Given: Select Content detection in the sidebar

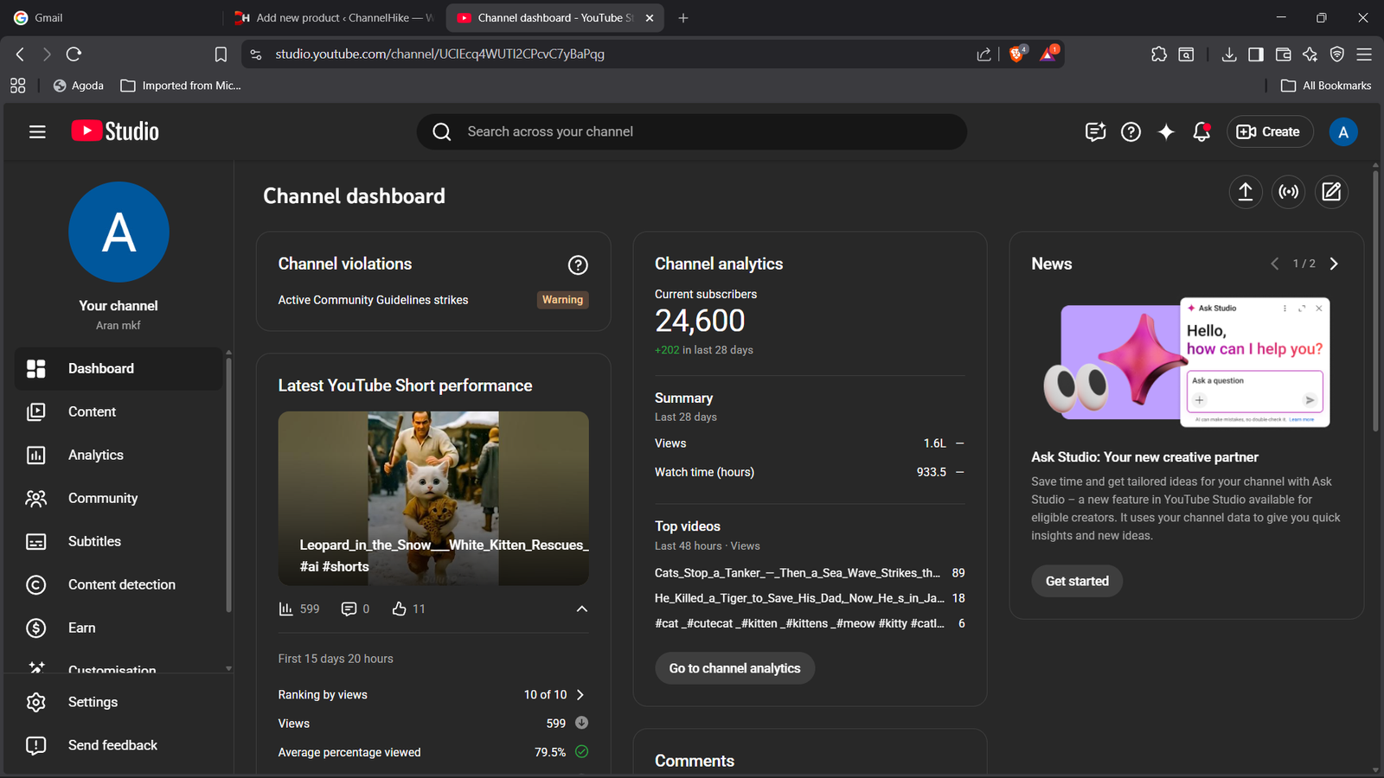Looking at the screenshot, I should (121, 584).
